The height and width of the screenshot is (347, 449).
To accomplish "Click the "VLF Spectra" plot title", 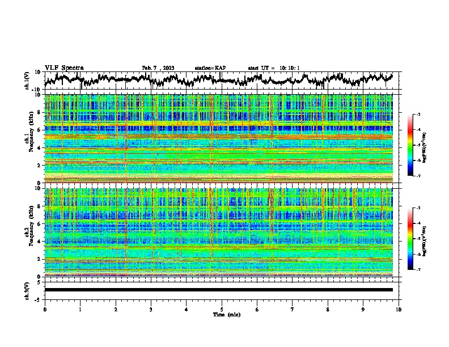I will (x=64, y=68).
